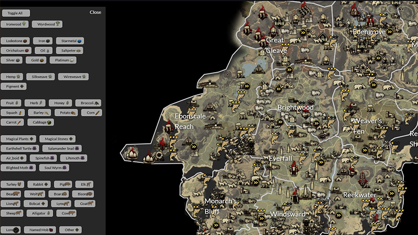The image size is (418, 235).
Task: Select the Fruit filter
Action: click(11, 103)
